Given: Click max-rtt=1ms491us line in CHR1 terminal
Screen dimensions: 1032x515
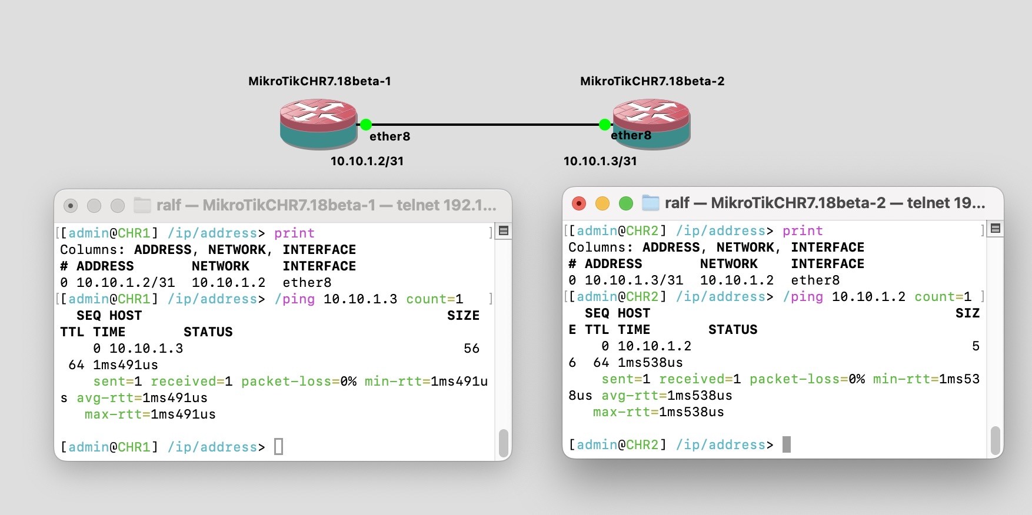Looking at the screenshot, I should (x=150, y=414).
